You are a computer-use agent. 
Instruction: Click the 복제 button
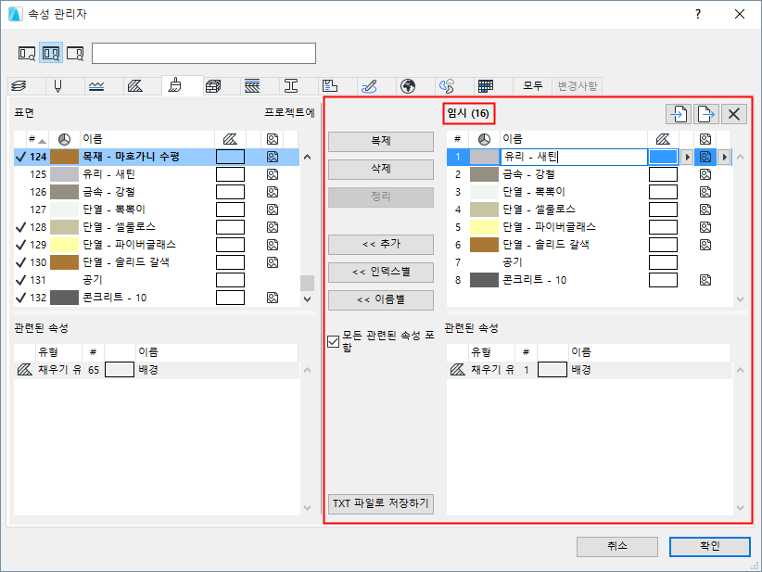click(x=381, y=142)
